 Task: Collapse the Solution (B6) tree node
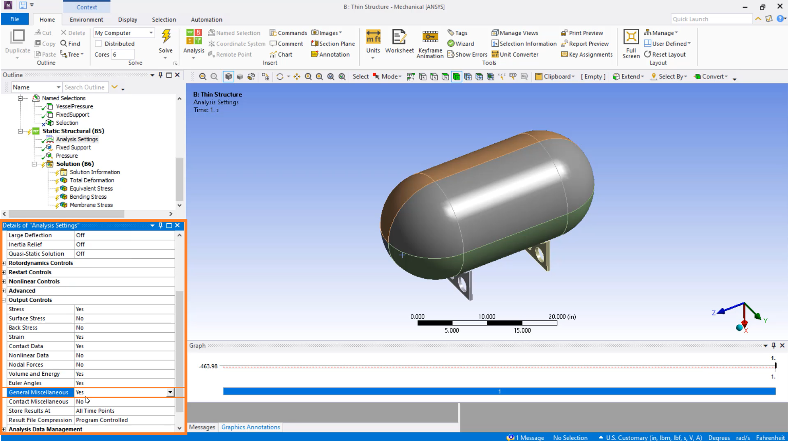pyautogui.click(x=34, y=164)
